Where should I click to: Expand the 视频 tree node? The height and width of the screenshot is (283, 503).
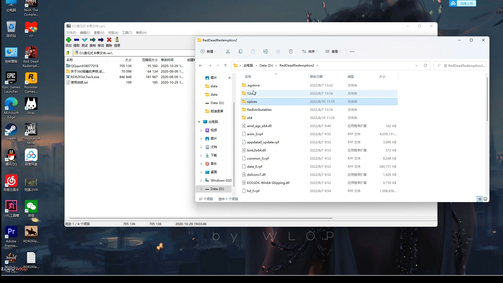[x=201, y=130]
